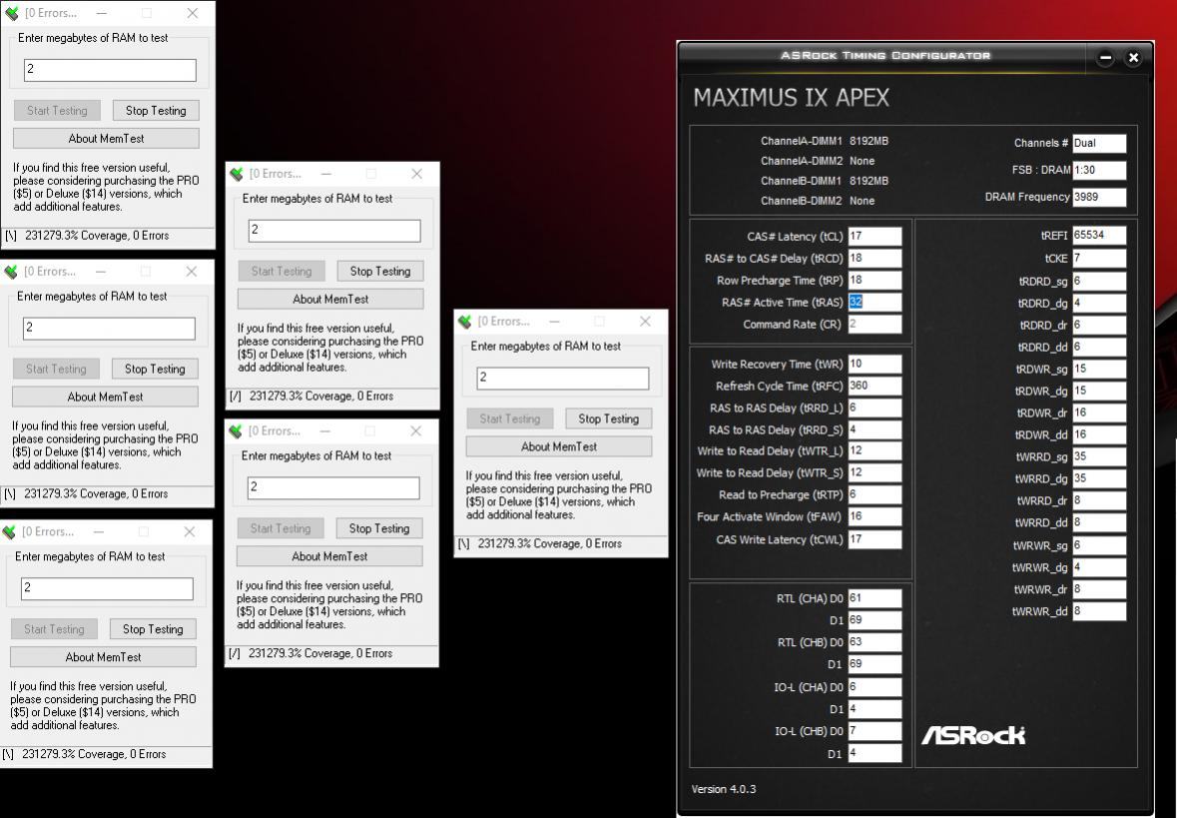Click the tWRWR_sg field
The image size is (1177, 818).
[1099, 545]
